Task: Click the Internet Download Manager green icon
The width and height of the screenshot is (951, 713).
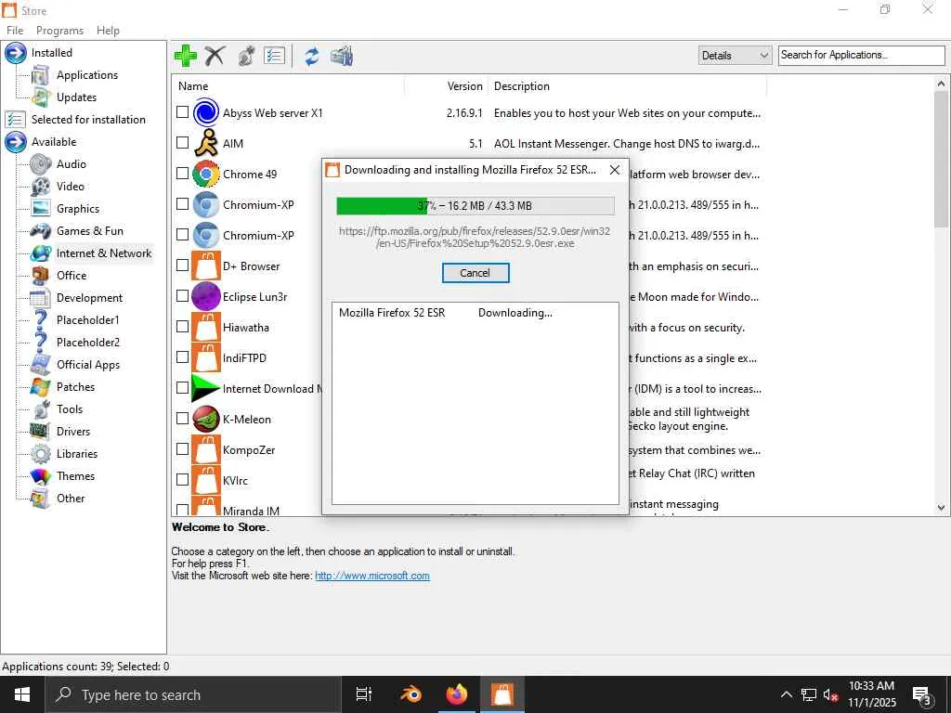Action: 206,389
